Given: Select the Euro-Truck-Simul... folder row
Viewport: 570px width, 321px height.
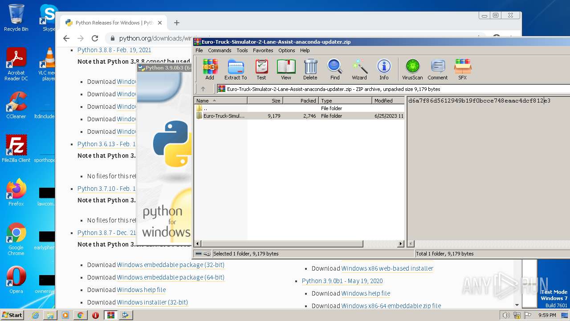Looking at the screenshot, I should (x=299, y=116).
